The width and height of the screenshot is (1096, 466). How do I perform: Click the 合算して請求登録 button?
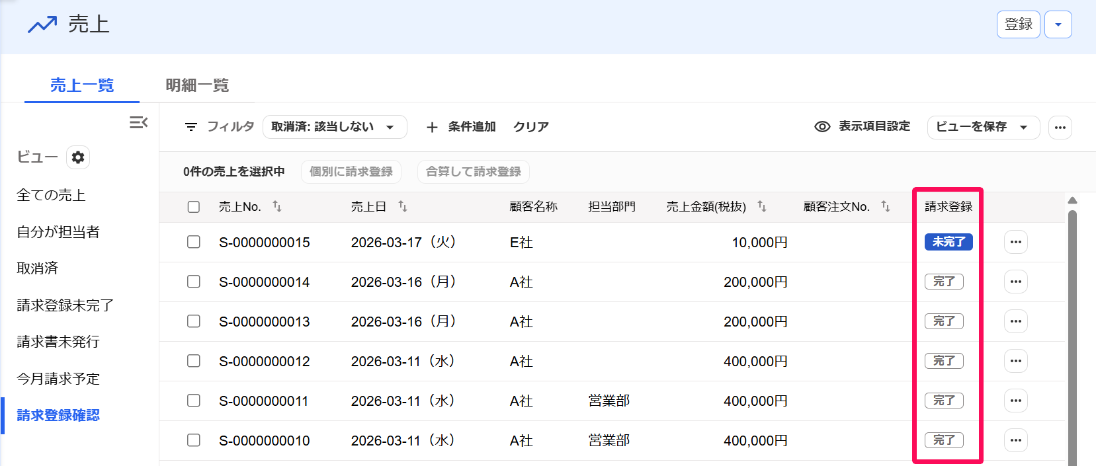(x=474, y=172)
